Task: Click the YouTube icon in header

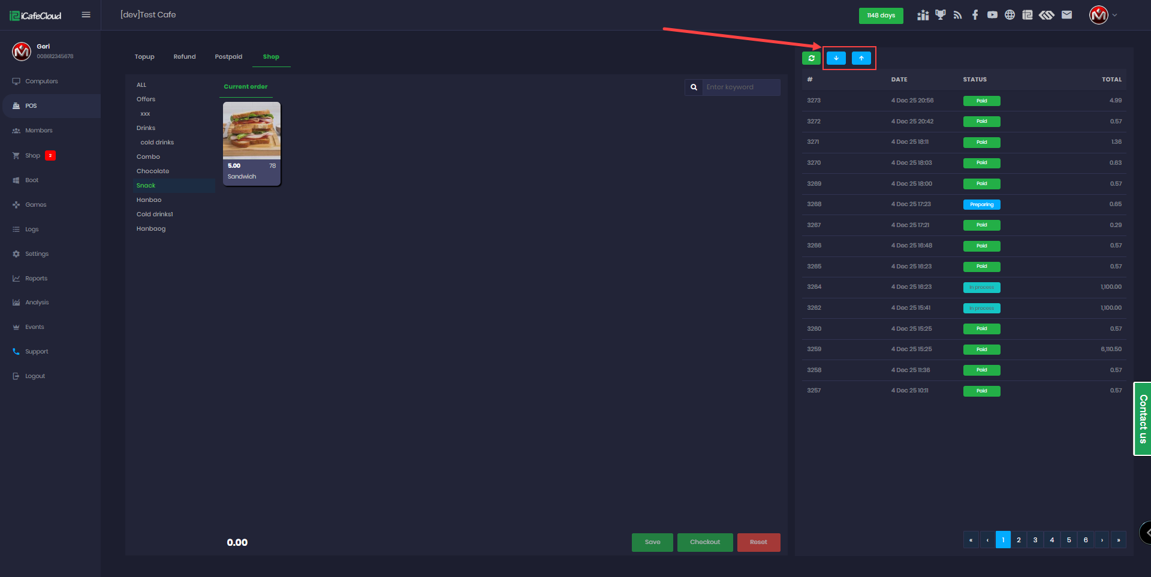Action: coord(992,15)
